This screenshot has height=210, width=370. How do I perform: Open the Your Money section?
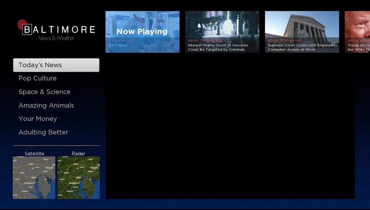click(x=37, y=119)
